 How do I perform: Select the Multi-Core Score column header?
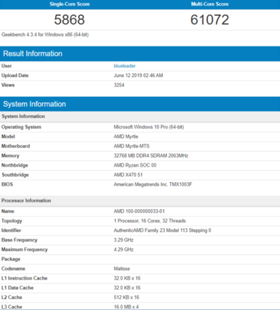(x=209, y=4)
